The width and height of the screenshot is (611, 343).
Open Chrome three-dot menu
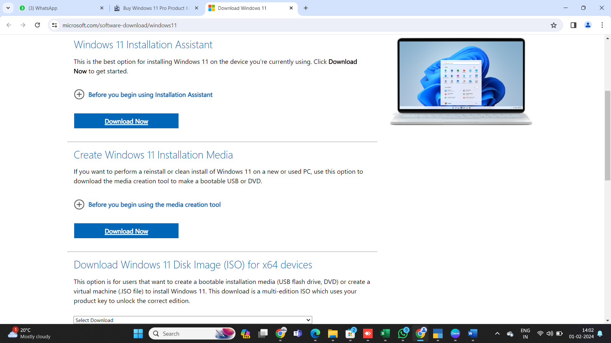602,25
